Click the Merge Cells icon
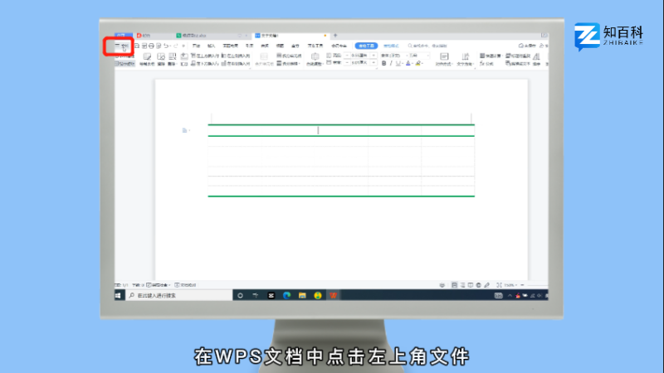This screenshot has width=664, height=373. click(x=264, y=59)
